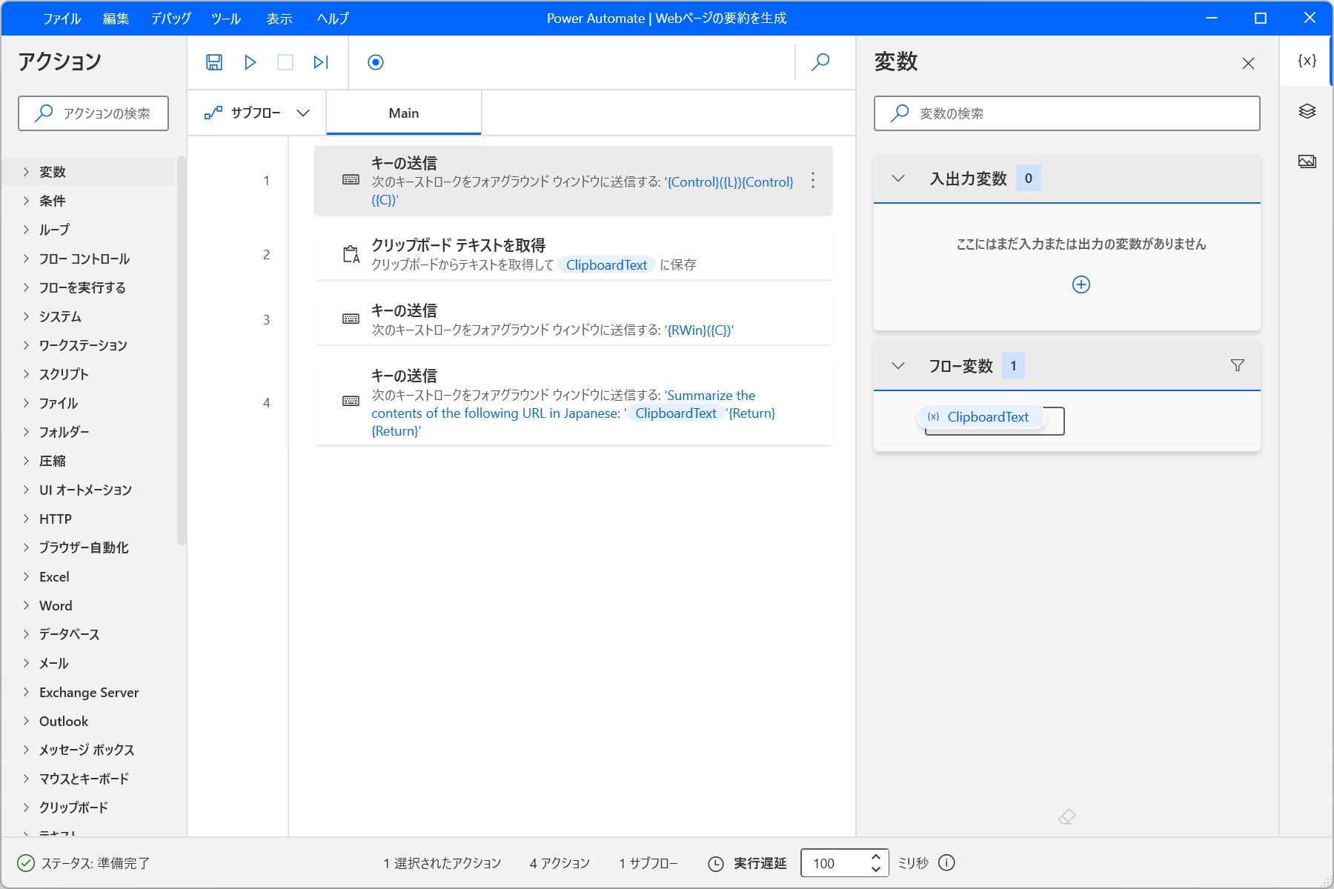Stop the flow with the square icon
The height and width of the screenshot is (889, 1334).
click(285, 62)
